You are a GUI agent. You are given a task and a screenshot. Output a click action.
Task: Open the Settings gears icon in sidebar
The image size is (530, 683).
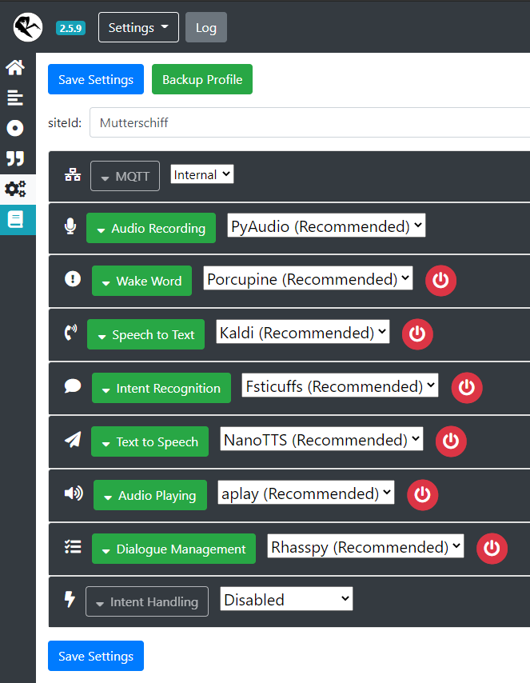15,189
